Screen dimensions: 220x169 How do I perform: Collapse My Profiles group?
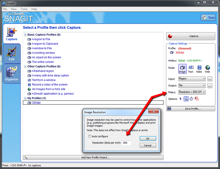(x=25, y=98)
